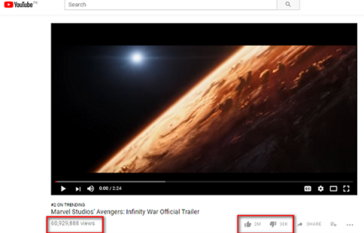Skip to the next video
This screenshot has height=233, width=364.
pos(78,189)
